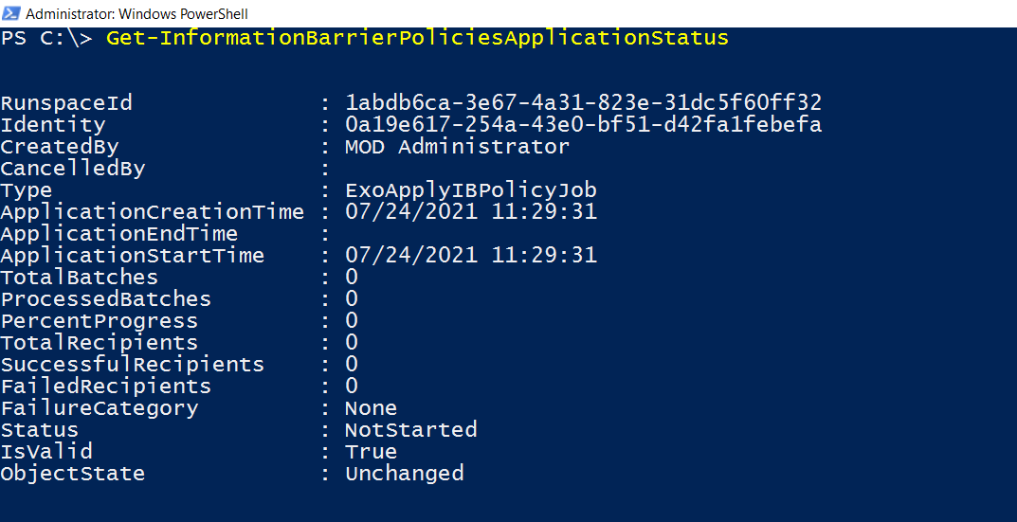This screenshot has width=1017, height=522.
Task: Click the 'Unchanged' ObjectState value
Action: point(404,474)
